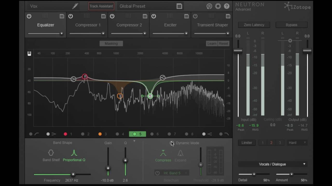Viewport: 332px width, 186px height.
Task: Select the low shelf node on curve
Action: 73,79
